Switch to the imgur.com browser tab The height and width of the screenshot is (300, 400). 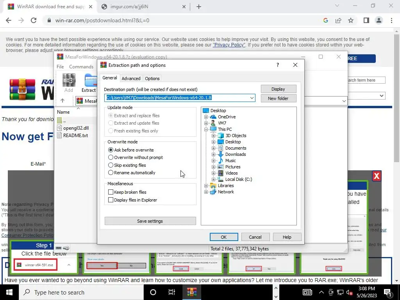pos(144,7)
